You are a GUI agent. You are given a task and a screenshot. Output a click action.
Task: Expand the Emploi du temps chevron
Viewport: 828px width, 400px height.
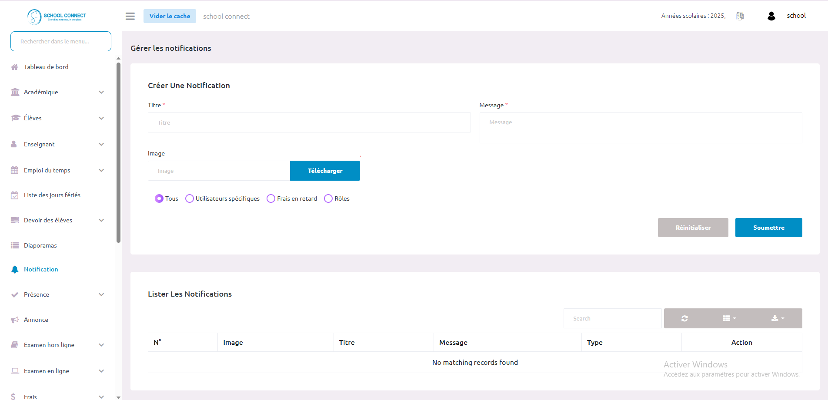tap(101, 170)
